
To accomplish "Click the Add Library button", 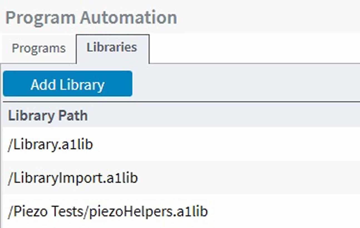I will (68, 84).
